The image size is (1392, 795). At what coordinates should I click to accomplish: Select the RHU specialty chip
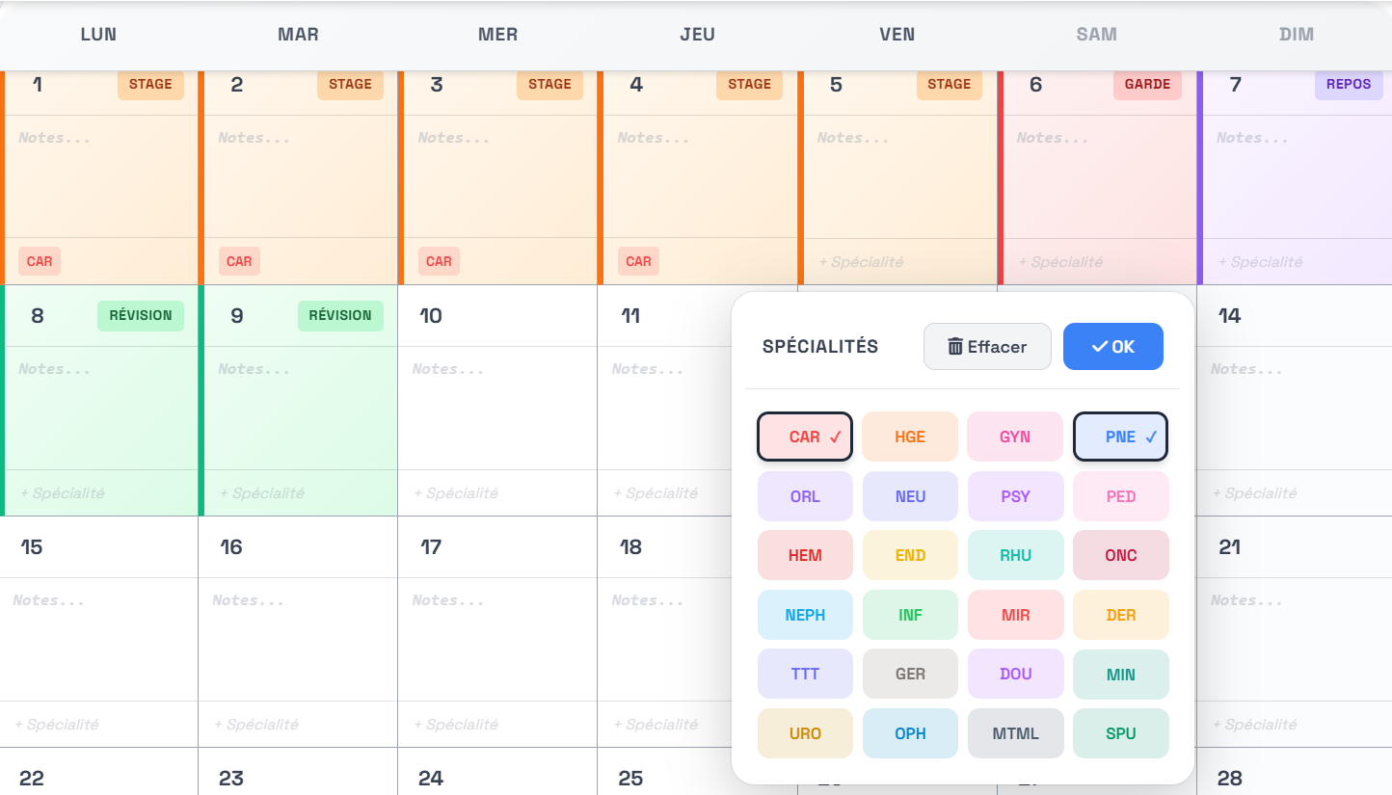[1015, 555]
